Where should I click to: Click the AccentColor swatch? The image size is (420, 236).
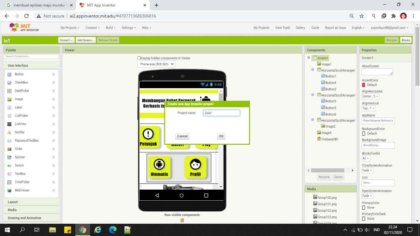point(364,85)
